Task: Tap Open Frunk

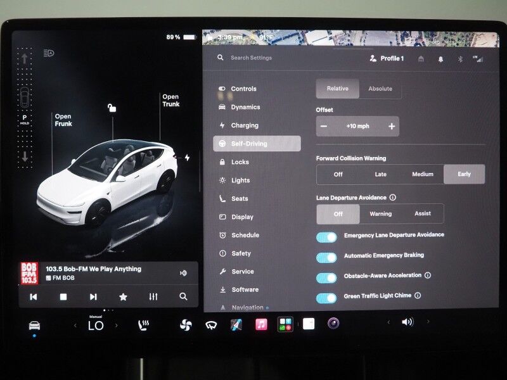Action: [63, 120]
